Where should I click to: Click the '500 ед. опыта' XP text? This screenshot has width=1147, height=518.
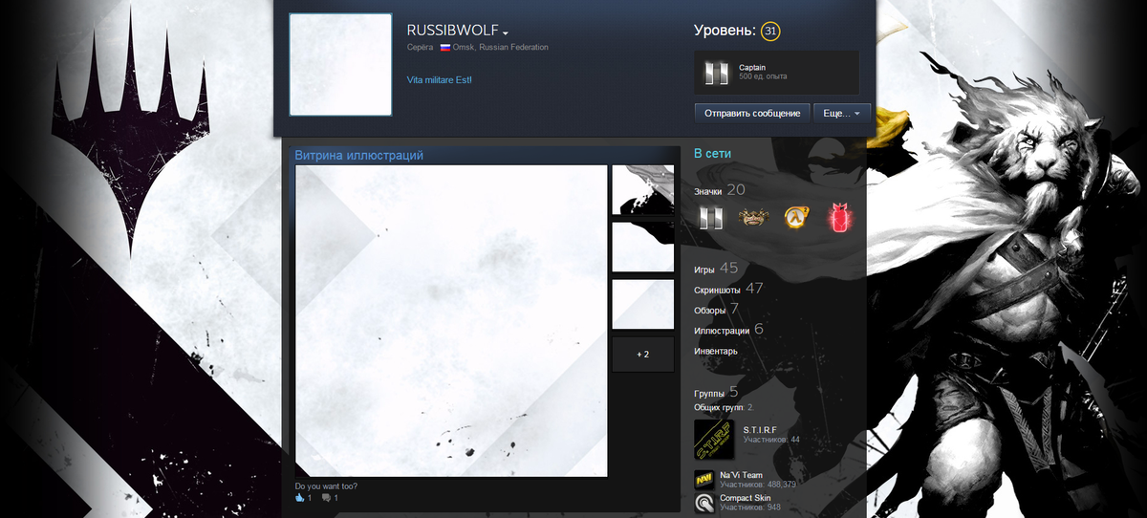click(x=763, y=76)
